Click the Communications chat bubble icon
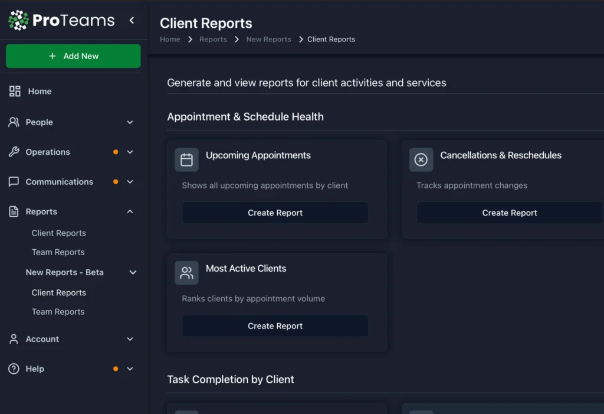Viewport: 604px width, 414px height. coord(14,181)
